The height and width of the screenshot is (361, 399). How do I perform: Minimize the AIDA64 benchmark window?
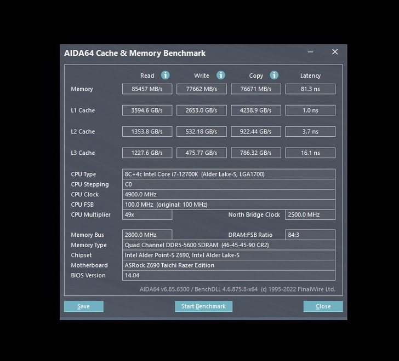point(311,52)
